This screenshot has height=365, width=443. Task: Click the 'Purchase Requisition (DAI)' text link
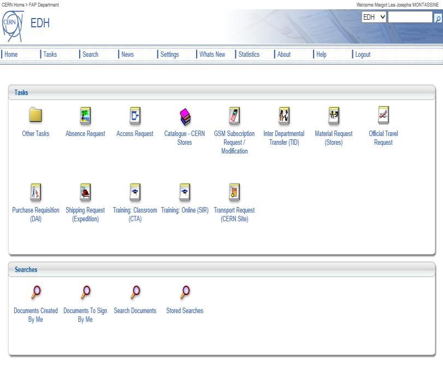click(36, 214)
